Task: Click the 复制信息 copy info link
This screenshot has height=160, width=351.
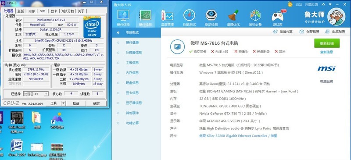Action: point(326,52)
